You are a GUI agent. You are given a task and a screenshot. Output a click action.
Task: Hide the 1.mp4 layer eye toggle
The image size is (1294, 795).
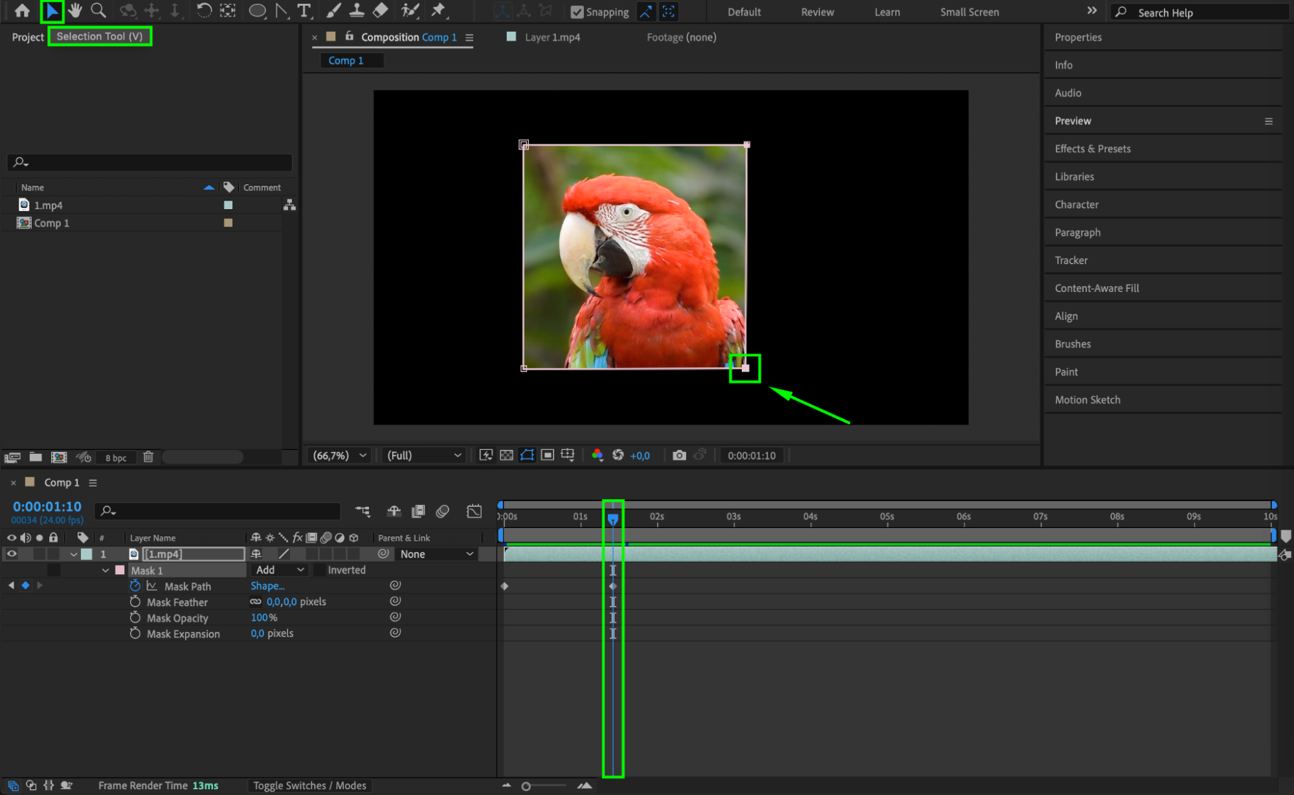pyautogui.click(x=12, y=554)
